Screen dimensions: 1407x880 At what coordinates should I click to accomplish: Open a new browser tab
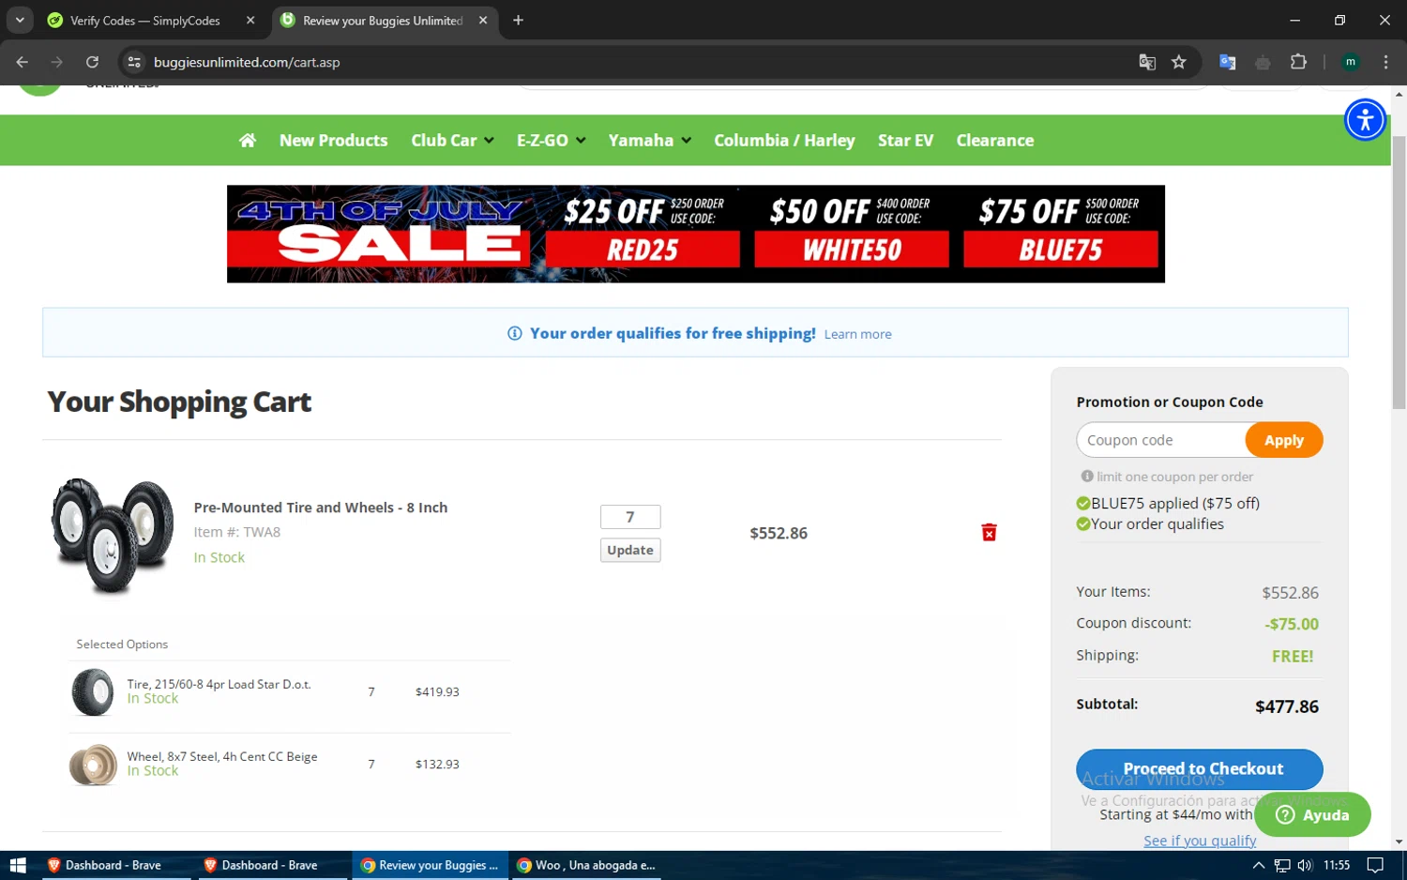point(518,20)
